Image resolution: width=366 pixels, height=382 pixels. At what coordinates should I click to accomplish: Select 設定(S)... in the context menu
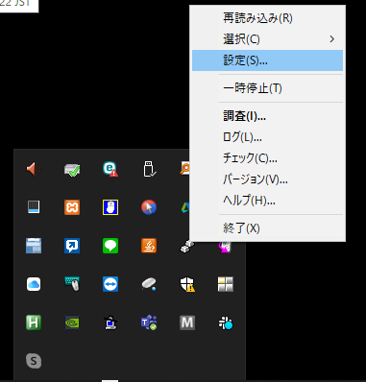point(267,60)
